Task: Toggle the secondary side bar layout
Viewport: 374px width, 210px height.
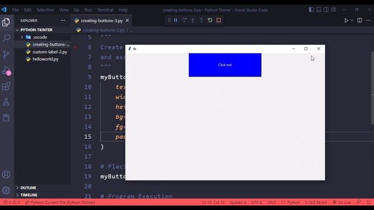Action: (x=326, y=10)
